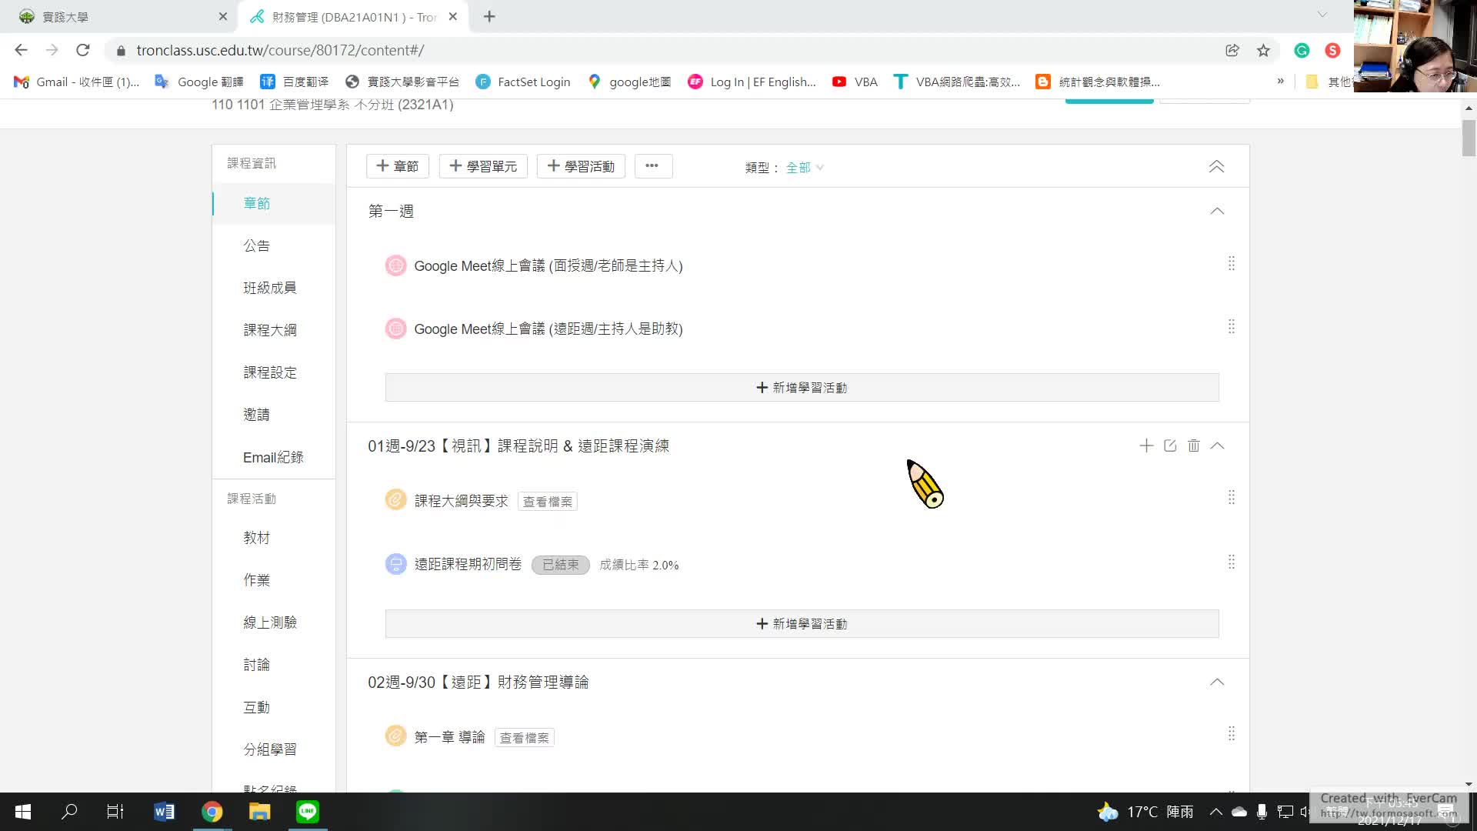Click the 章節 add chapter button
Image resolution: width=1477 pixels, height=831 pixels.
398,166
